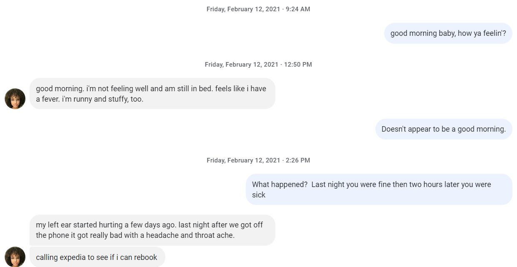
Task: Select the message 'good morning baby, how ya feelin'?'
Action: [448, 33]
